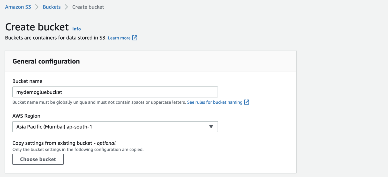Click the AWS Region label
The image size is (388, 177).
point(26,116)
